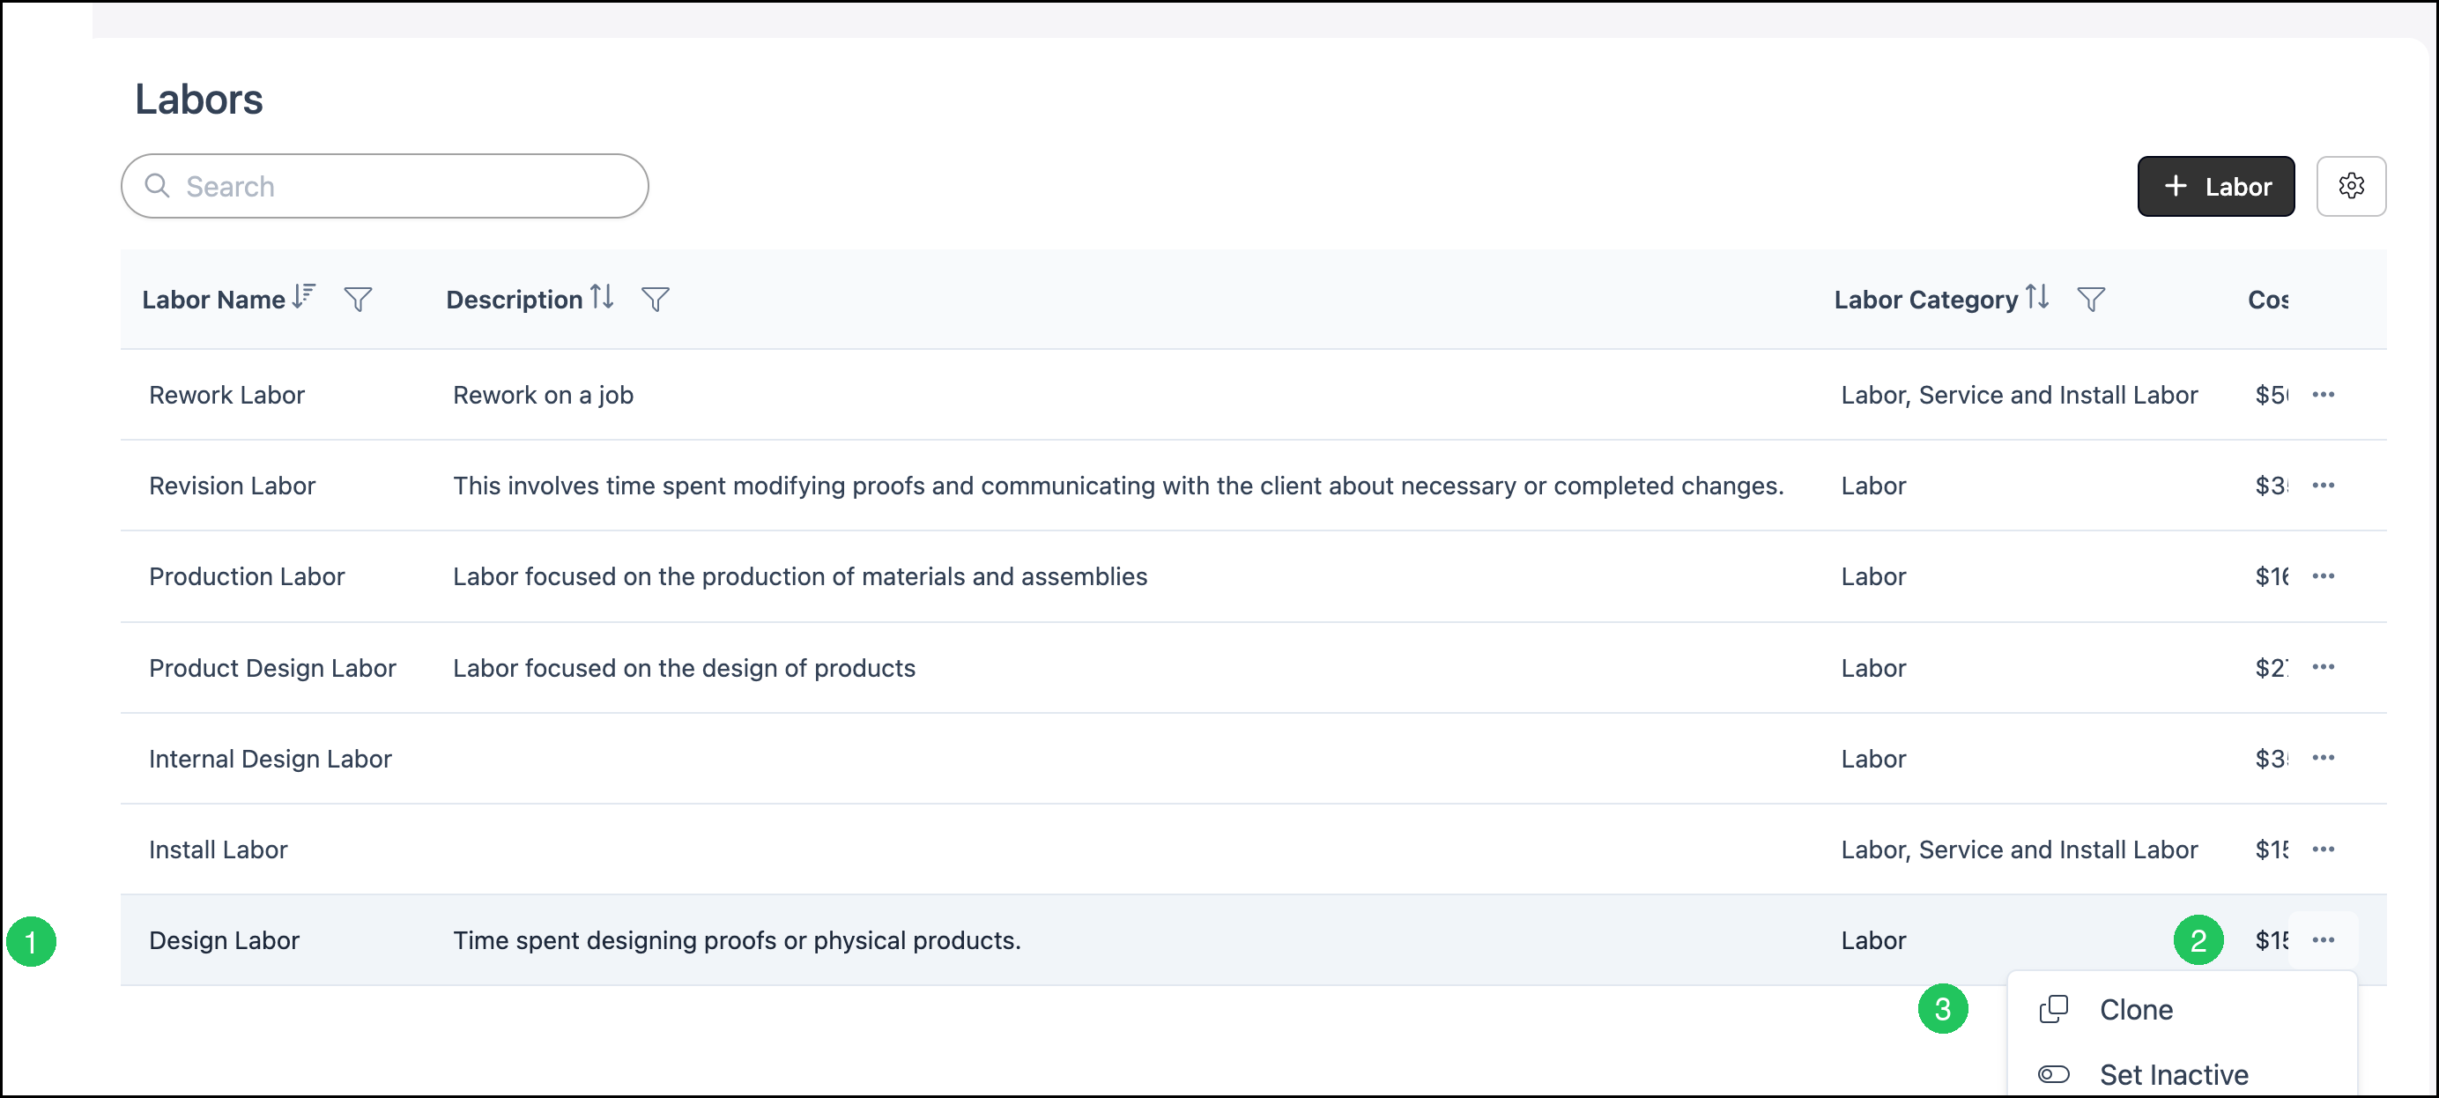
Task: Sort by Labor Name column arrow
Action: (x=303, y=297)
